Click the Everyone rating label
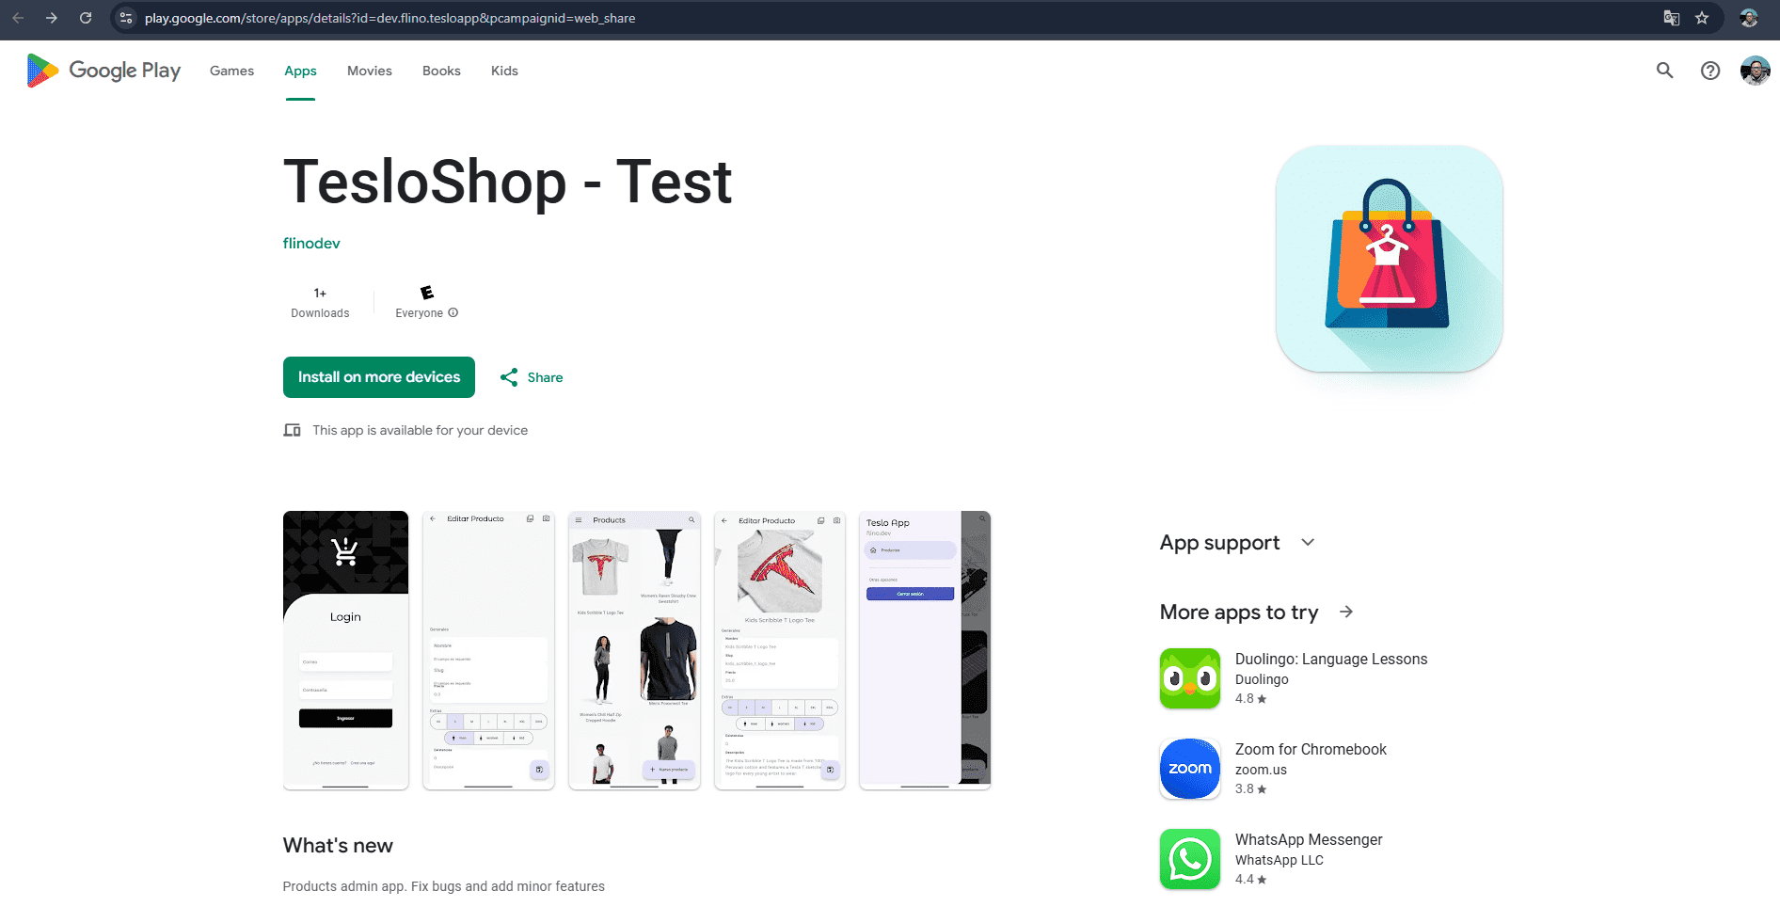 click(419, 313)
